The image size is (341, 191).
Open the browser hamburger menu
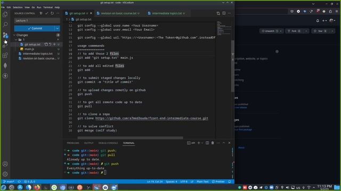[337, 11]
